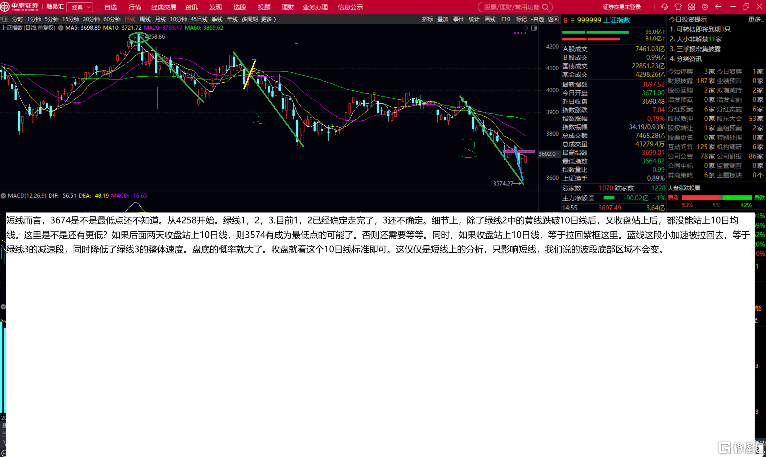Viewport: 766px width, 457px height.
Task: Click the diamond marker icon above chart
Action: (x=526, y=28)
